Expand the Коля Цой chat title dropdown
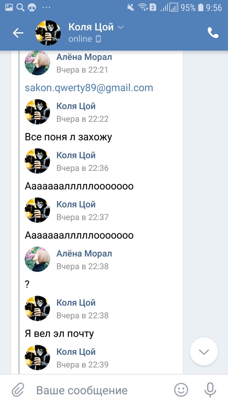The image size is (228, 405). [121, 27]
